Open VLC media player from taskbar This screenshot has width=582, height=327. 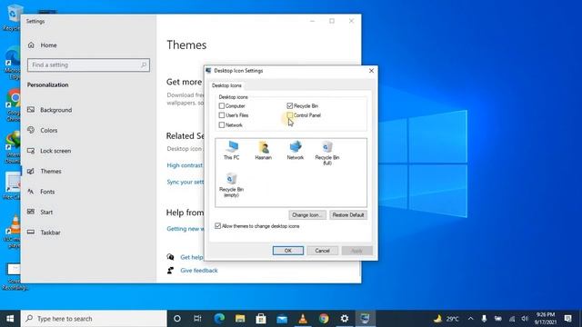303,319
